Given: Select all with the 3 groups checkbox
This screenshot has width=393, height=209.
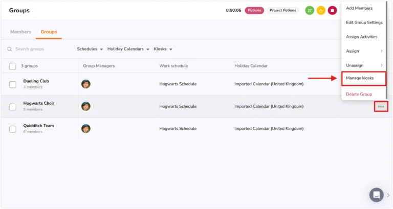Looking at the screenshot, I should (x=13, y=66).
